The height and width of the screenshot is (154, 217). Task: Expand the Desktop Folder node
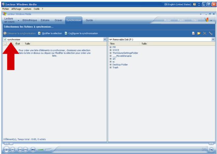coord(111,65)
